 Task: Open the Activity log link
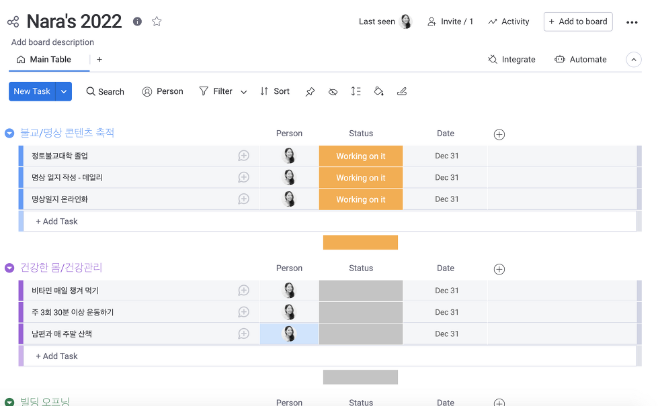[509, 21]
